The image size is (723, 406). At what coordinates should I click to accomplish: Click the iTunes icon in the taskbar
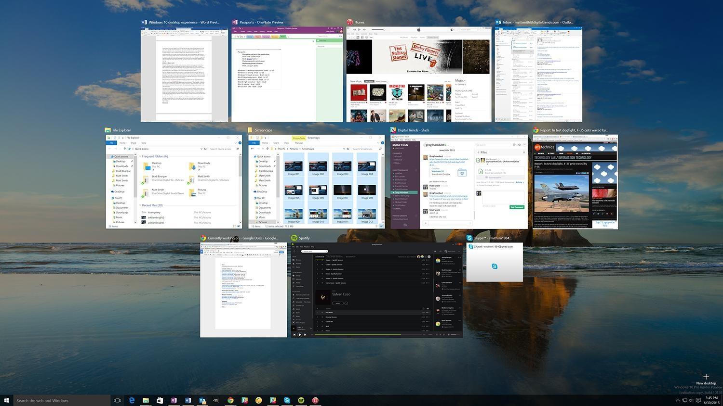pyautogui.click(x=315, y=400)
